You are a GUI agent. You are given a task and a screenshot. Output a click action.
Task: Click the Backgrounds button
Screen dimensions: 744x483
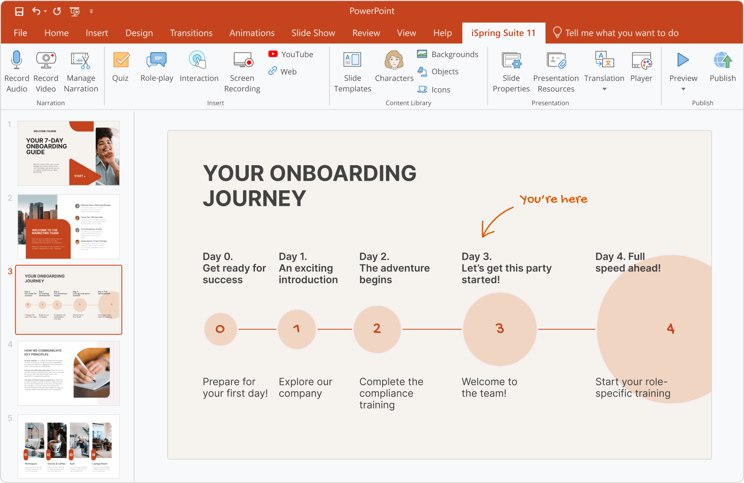(x=448, y=55)
